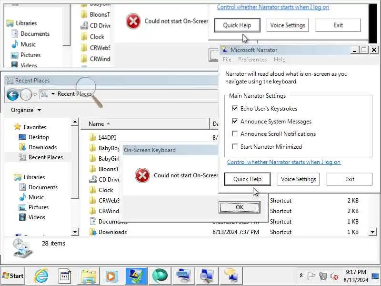Screen dimensions: 381x286
Task: Click the green orb taskbar icon
Action: 160,276
